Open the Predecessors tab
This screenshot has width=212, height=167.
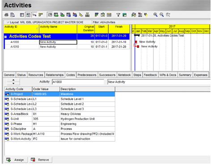coord(87,75)
